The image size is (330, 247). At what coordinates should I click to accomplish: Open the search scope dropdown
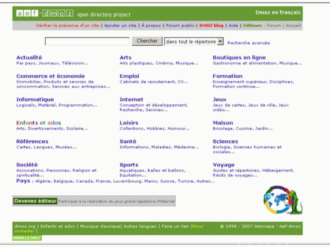point(194,42)
